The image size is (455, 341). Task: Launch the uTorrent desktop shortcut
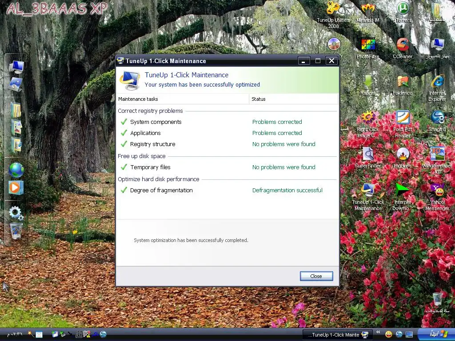tap(403, 12)
